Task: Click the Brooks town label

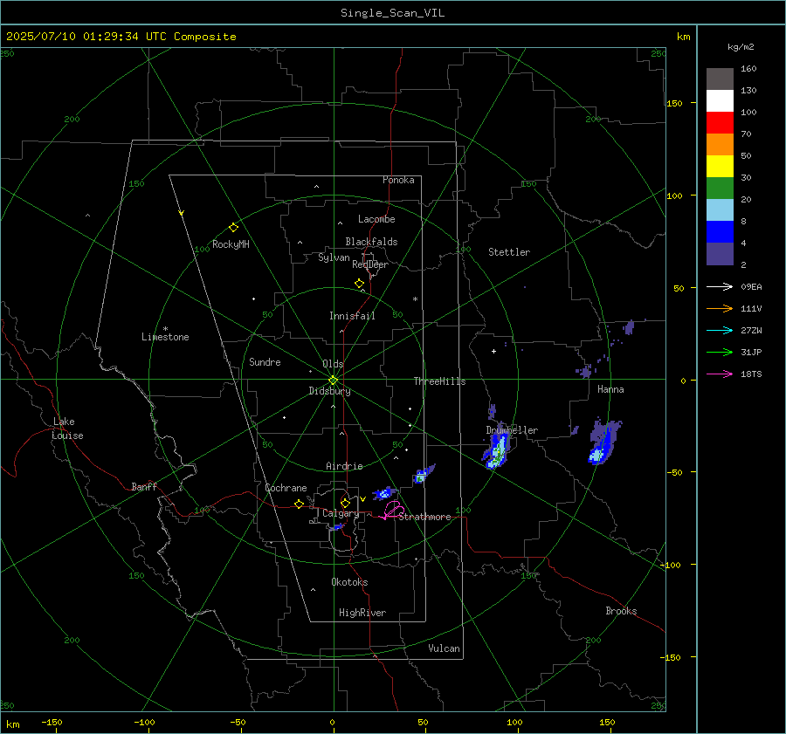Action: point(621,611)
